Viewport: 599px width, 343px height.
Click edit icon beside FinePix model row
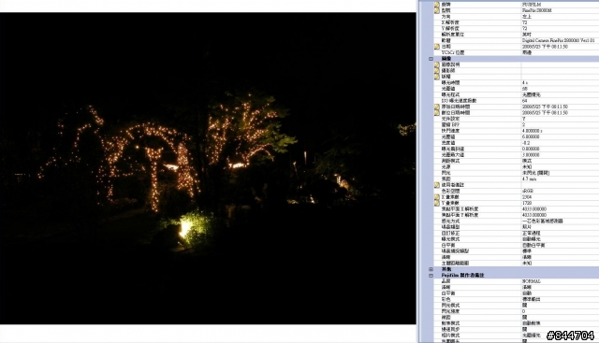click(x=437, y=10)
